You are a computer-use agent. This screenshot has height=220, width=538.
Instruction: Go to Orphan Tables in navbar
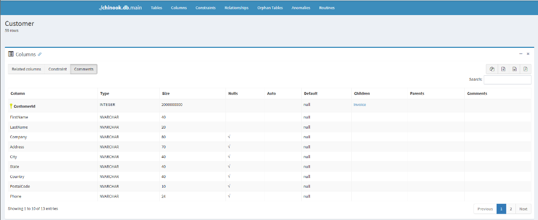[270, 8]
